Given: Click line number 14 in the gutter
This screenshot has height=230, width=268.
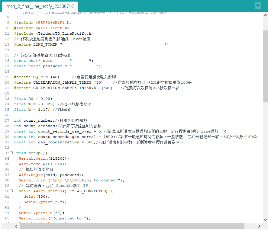Looking at the screenshot, I should pyautogui.click(x=7, y=50).
